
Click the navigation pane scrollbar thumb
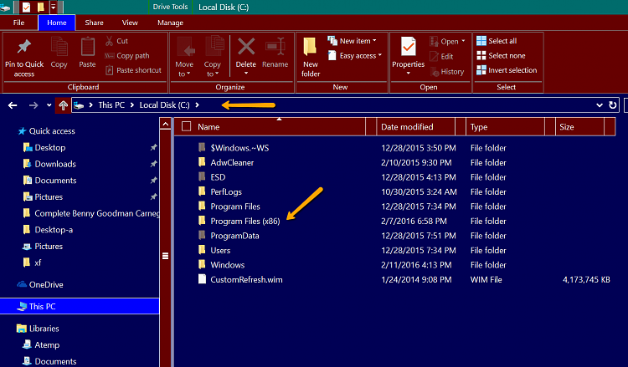click(x=166, y=256)
